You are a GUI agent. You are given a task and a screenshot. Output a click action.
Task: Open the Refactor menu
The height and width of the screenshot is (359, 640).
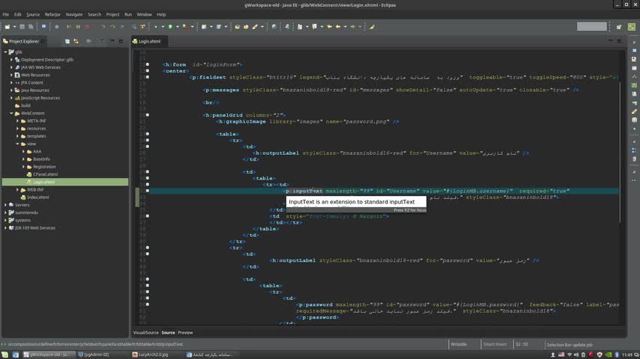(52, 14)
